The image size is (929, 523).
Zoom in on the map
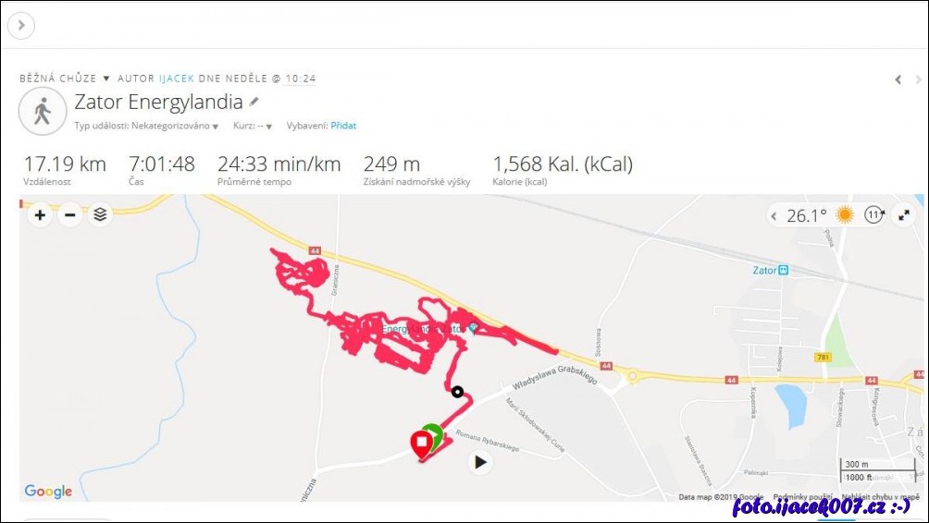click(x=40, y=216)
